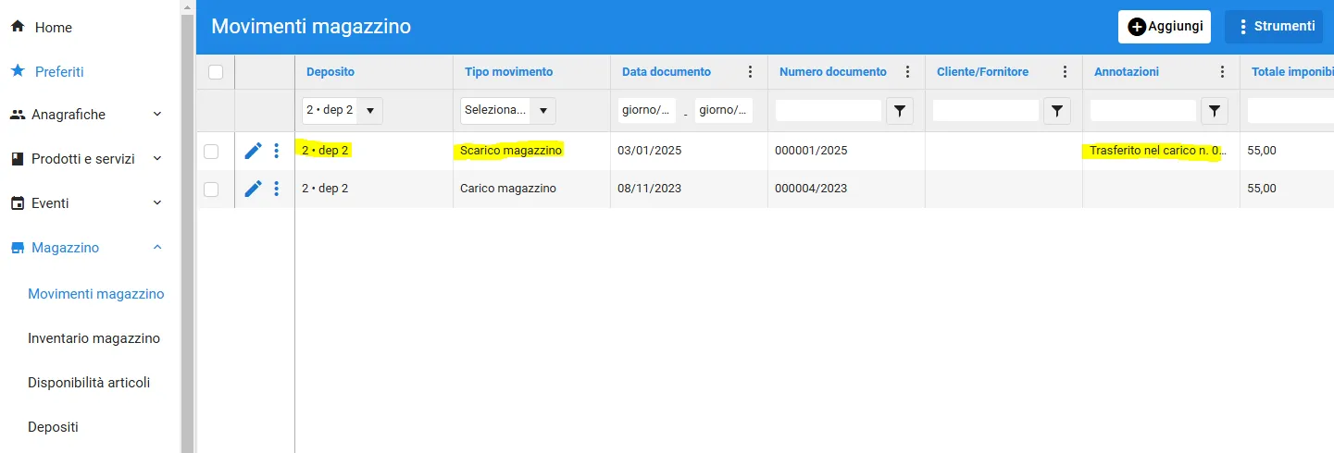Click the Eventi calendar icon
The height and width of the screenshot is (453, 1334).
point(17,203)
